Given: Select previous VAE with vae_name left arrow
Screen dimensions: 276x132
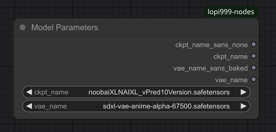Looking at the screenshot, I should coord(29,106).
